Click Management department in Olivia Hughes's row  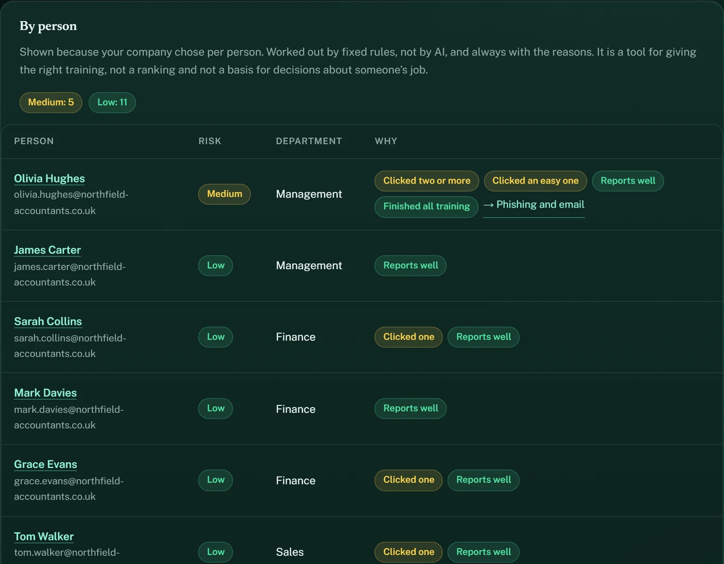[x=309, y=194]
